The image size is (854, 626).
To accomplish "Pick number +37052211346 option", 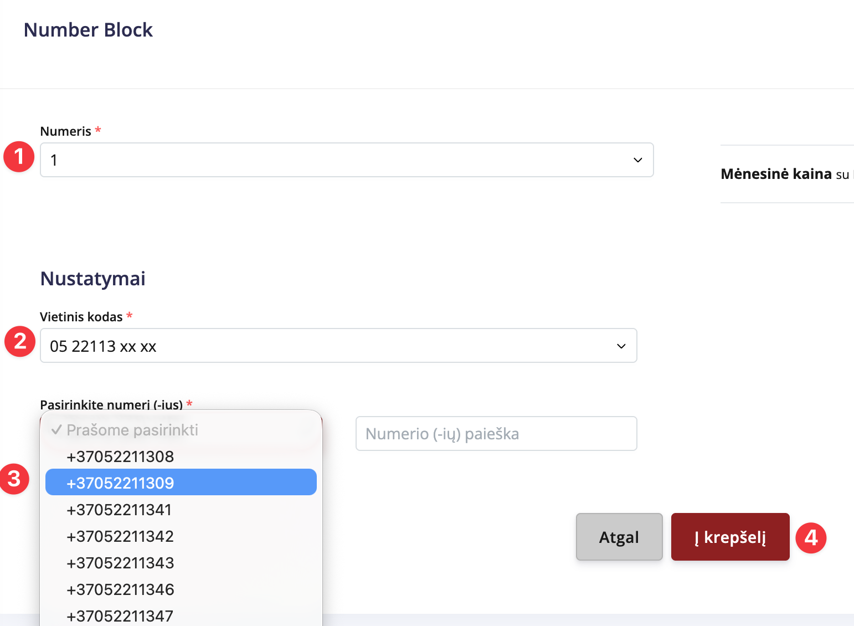I will 120,589.
